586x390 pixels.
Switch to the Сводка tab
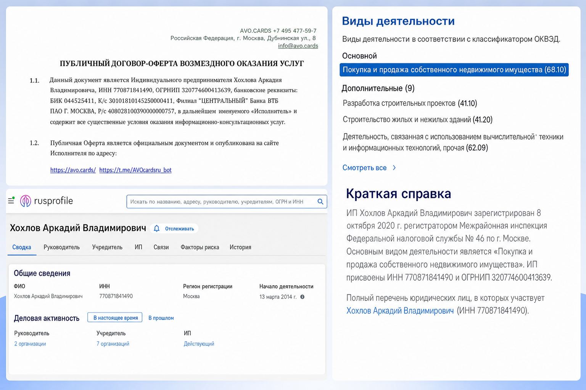22,247
